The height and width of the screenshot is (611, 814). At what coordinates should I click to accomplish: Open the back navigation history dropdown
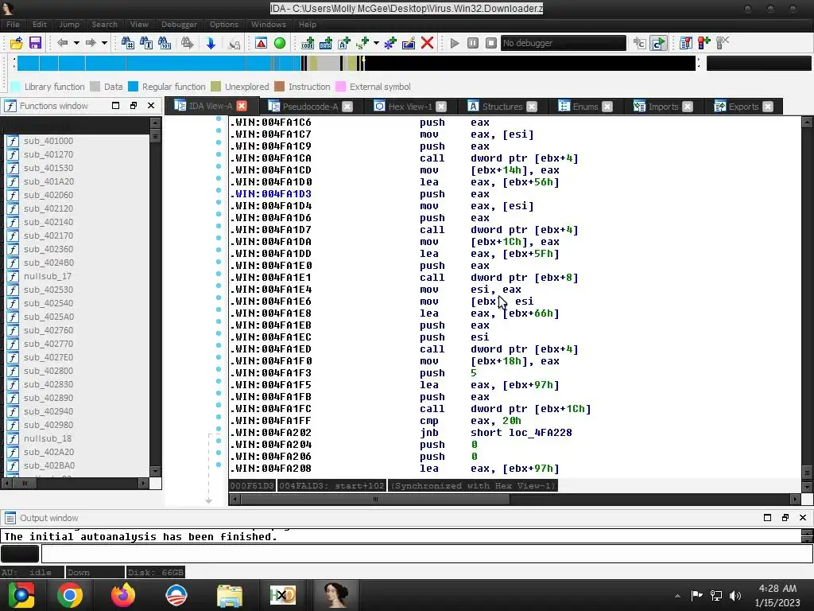(76, 43)
